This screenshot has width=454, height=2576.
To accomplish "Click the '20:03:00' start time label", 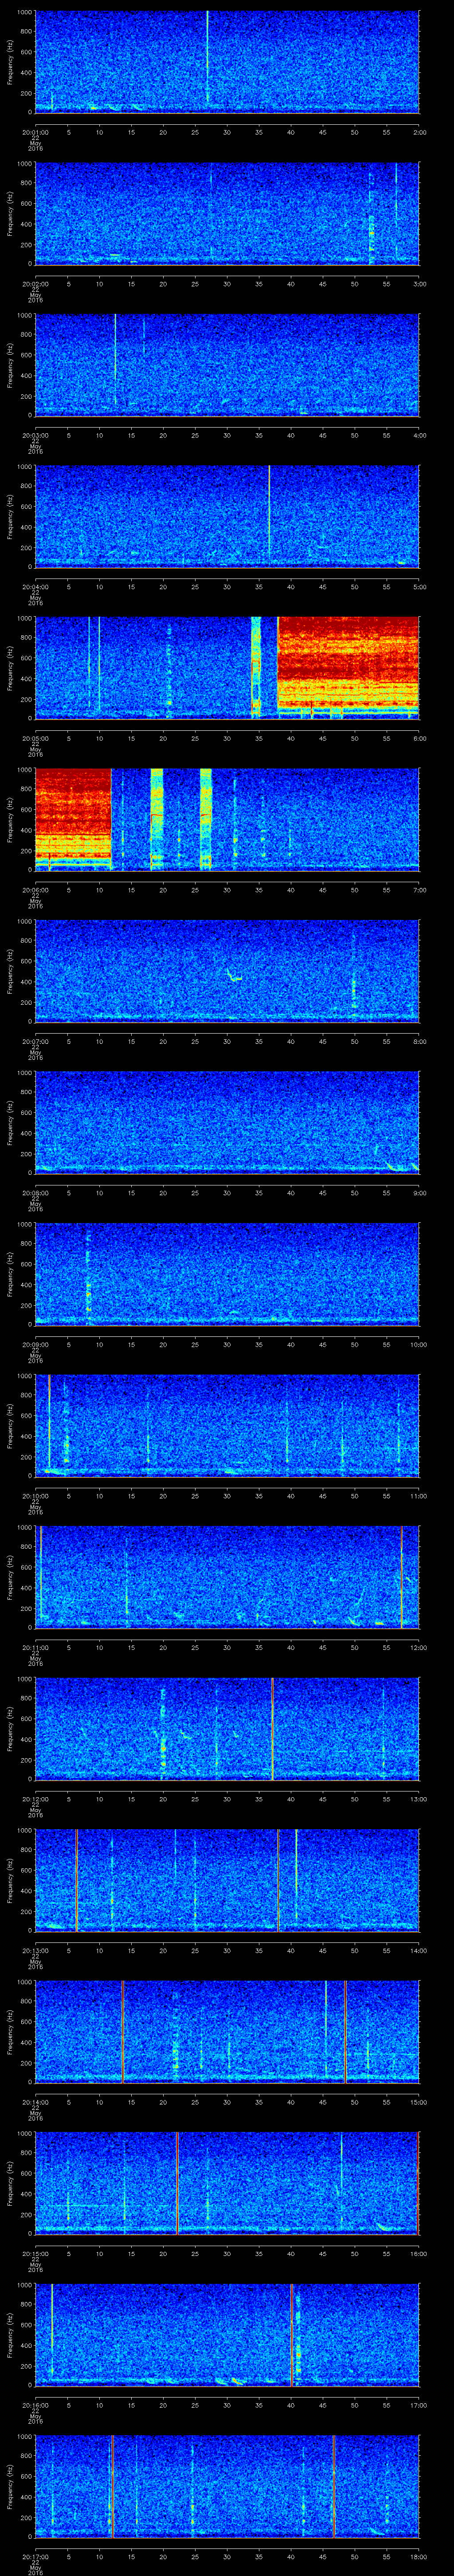I will click(35, 435).
